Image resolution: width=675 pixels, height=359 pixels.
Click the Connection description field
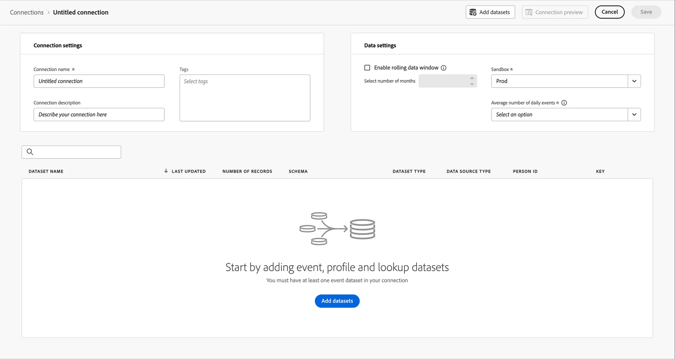point(99,114)
